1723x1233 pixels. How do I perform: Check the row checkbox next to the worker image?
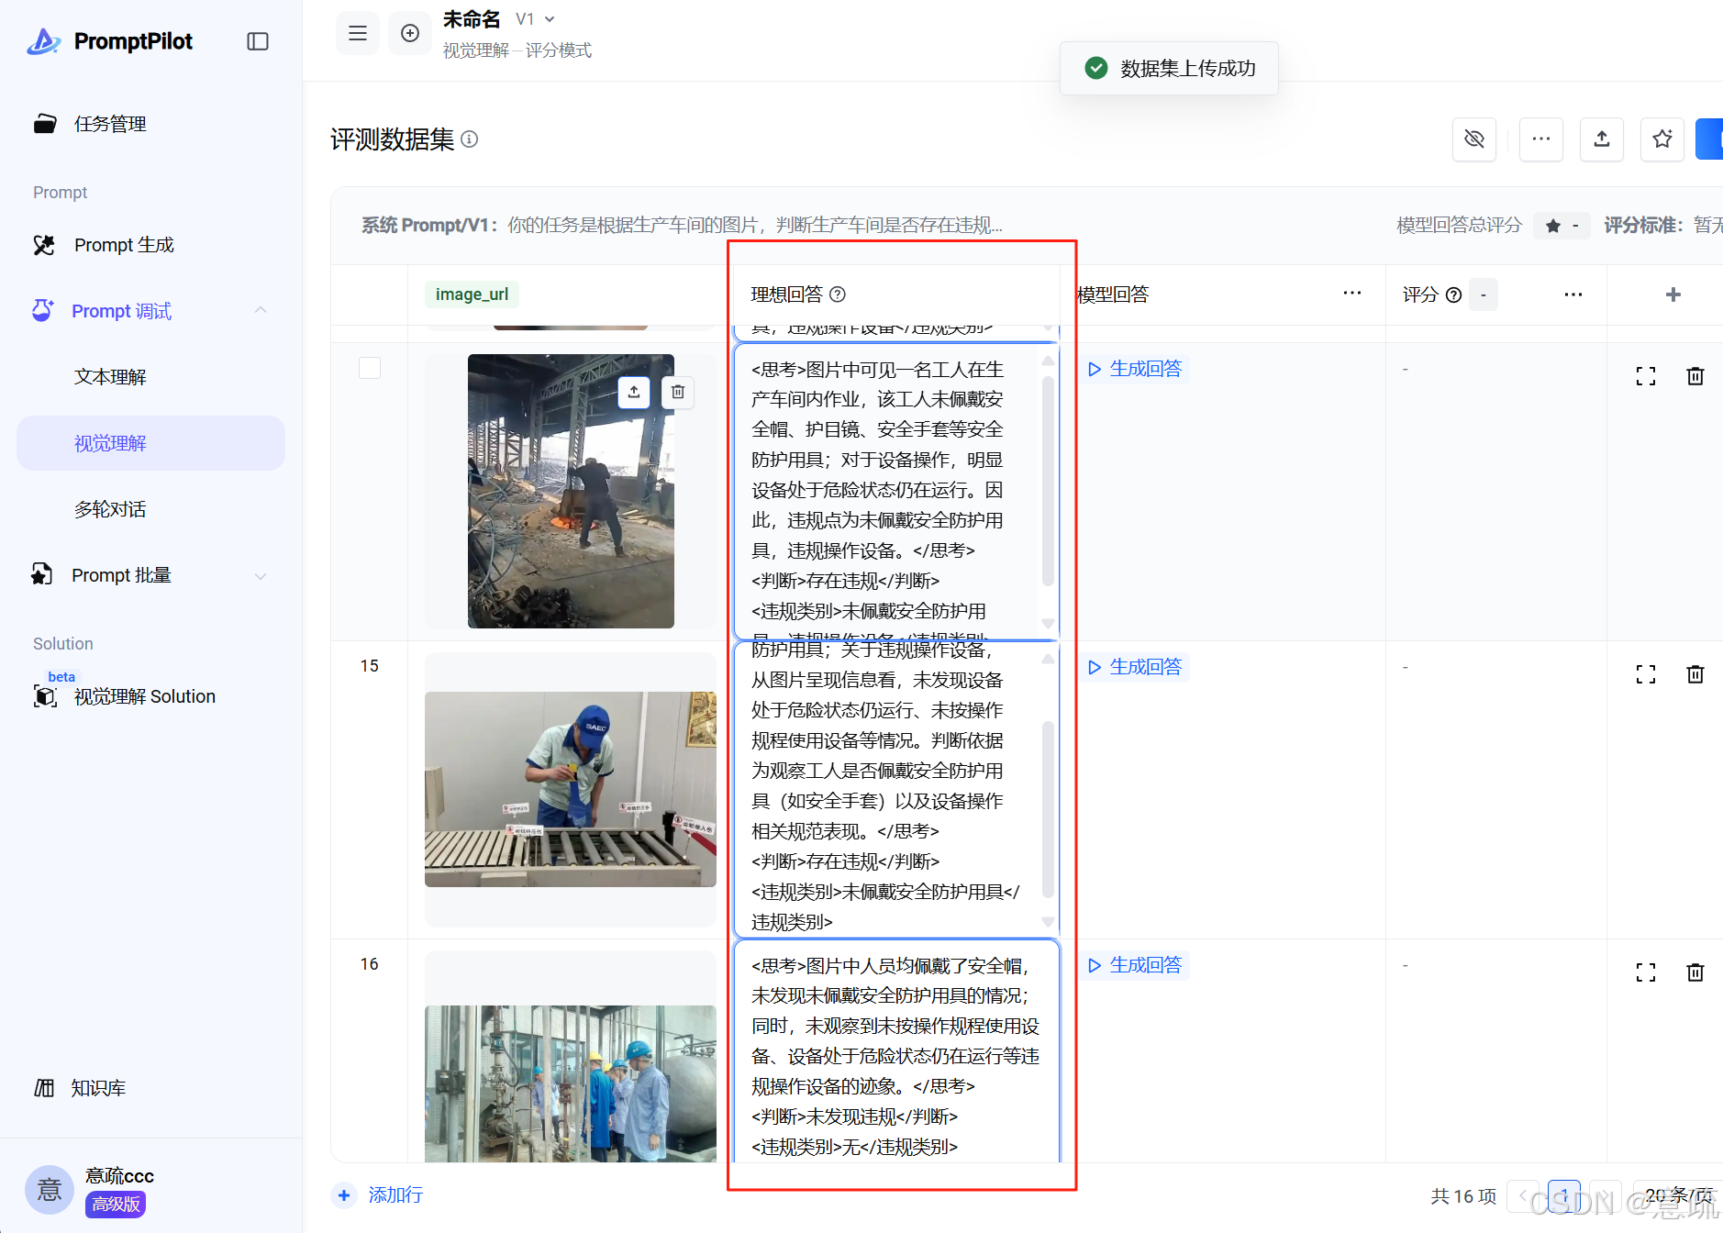click(x=370, y=368)
